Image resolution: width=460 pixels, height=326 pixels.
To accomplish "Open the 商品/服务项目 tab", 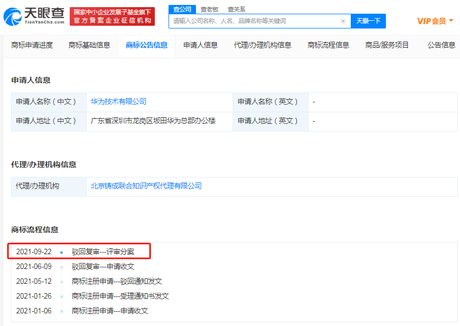I will click(387, 45).
